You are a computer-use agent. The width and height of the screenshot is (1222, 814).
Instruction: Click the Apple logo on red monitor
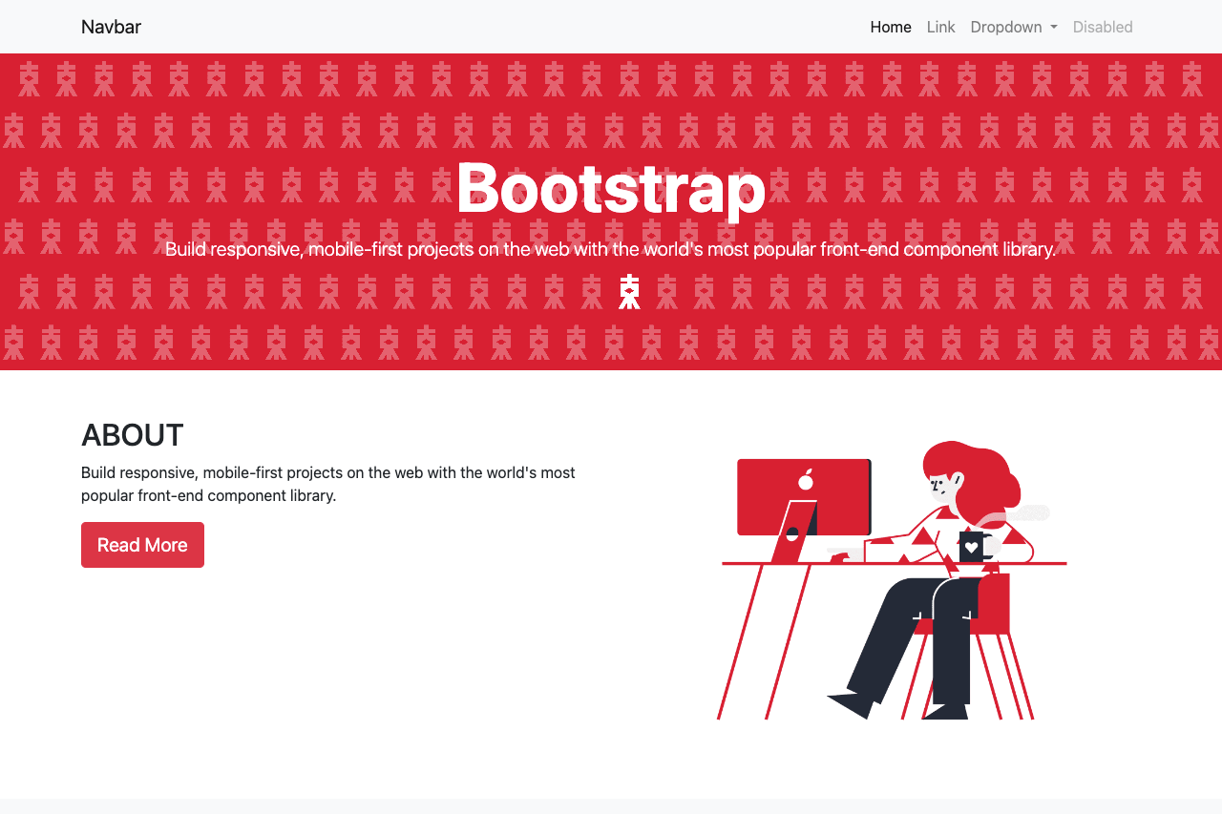tap(806, 480)
